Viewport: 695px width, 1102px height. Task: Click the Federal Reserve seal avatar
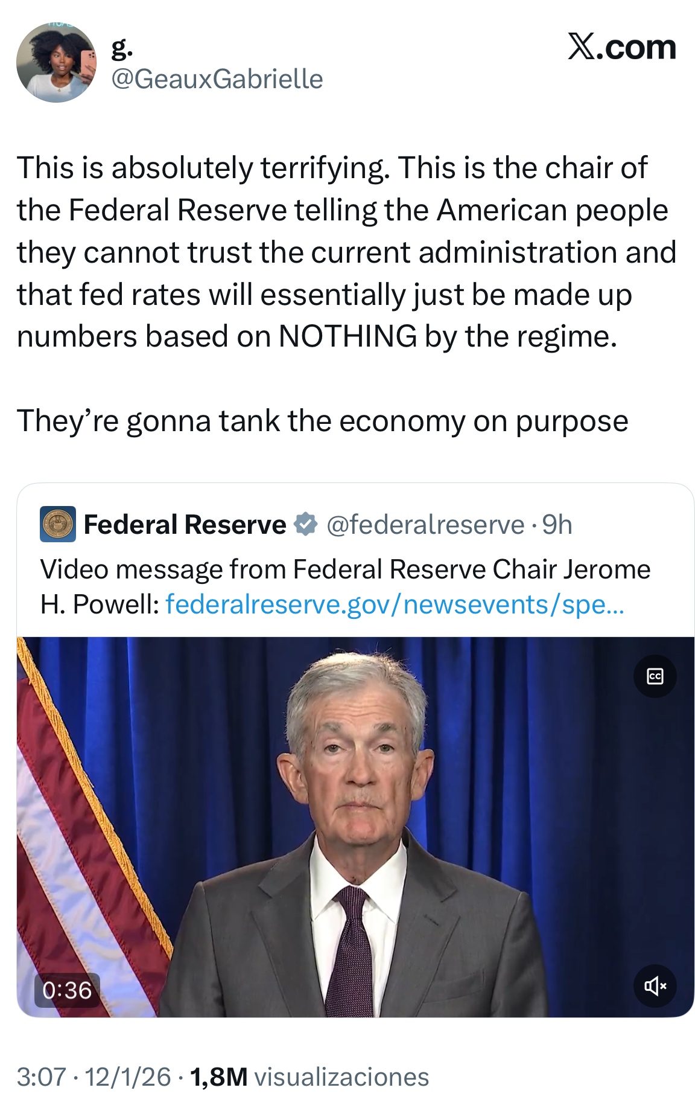point(58,524)
